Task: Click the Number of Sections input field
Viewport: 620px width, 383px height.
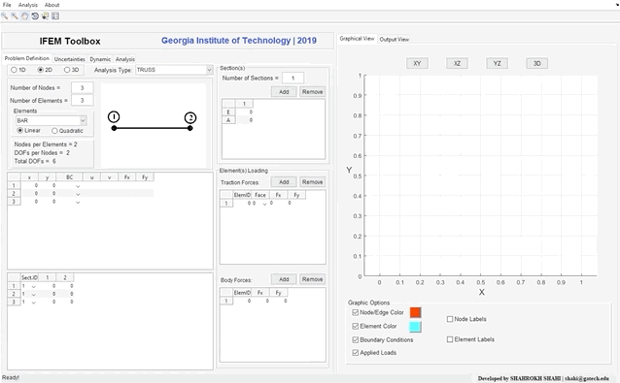Action: click(x=293, y=79)
